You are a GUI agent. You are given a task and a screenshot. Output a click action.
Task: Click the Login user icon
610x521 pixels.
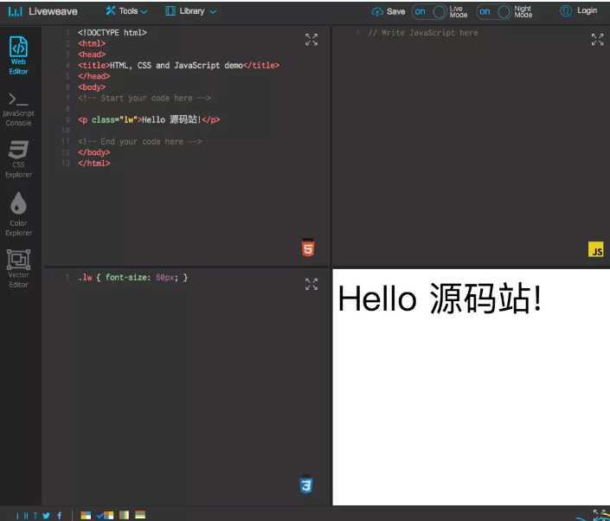(566, 11)
